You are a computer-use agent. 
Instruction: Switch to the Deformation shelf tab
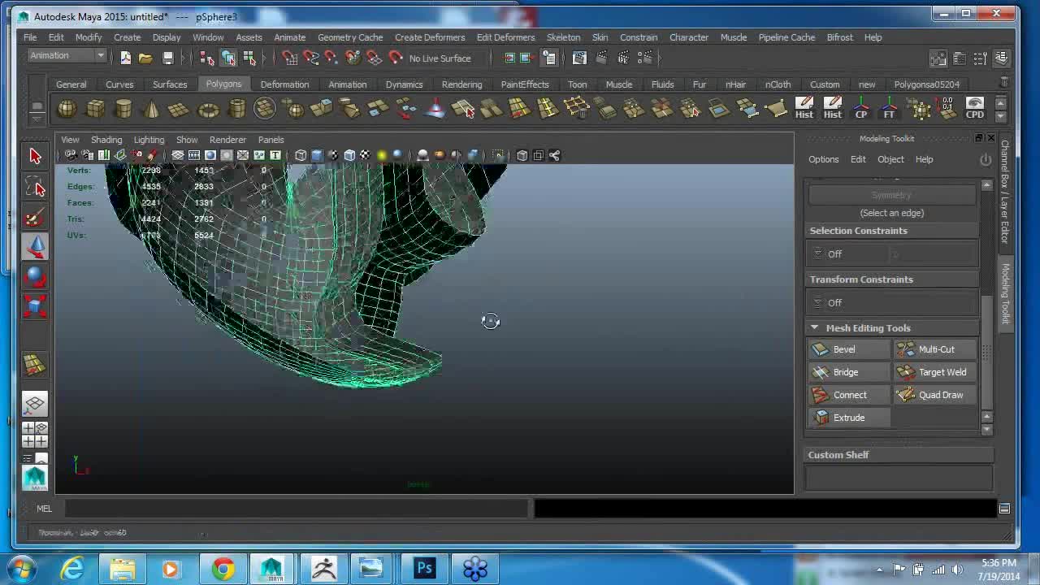[284, 84]
